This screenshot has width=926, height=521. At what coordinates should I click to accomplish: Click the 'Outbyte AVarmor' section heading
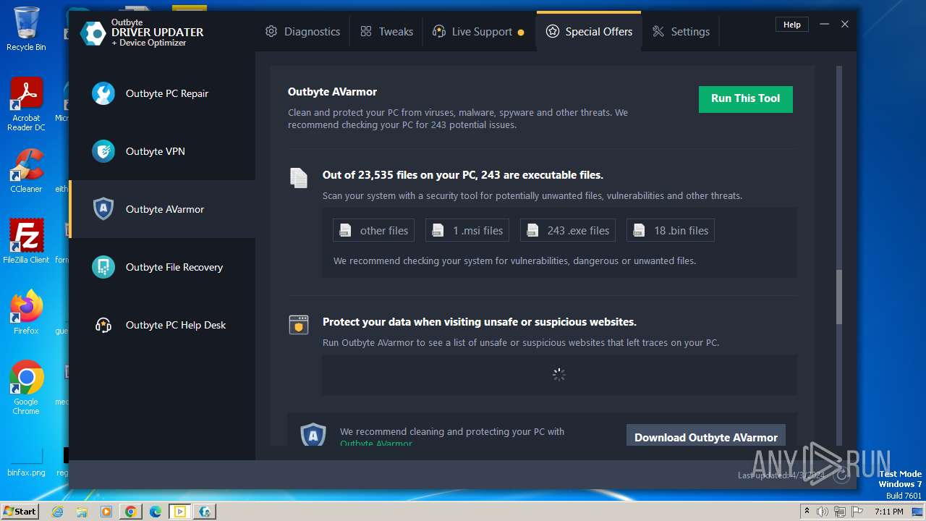pos(333,92)
